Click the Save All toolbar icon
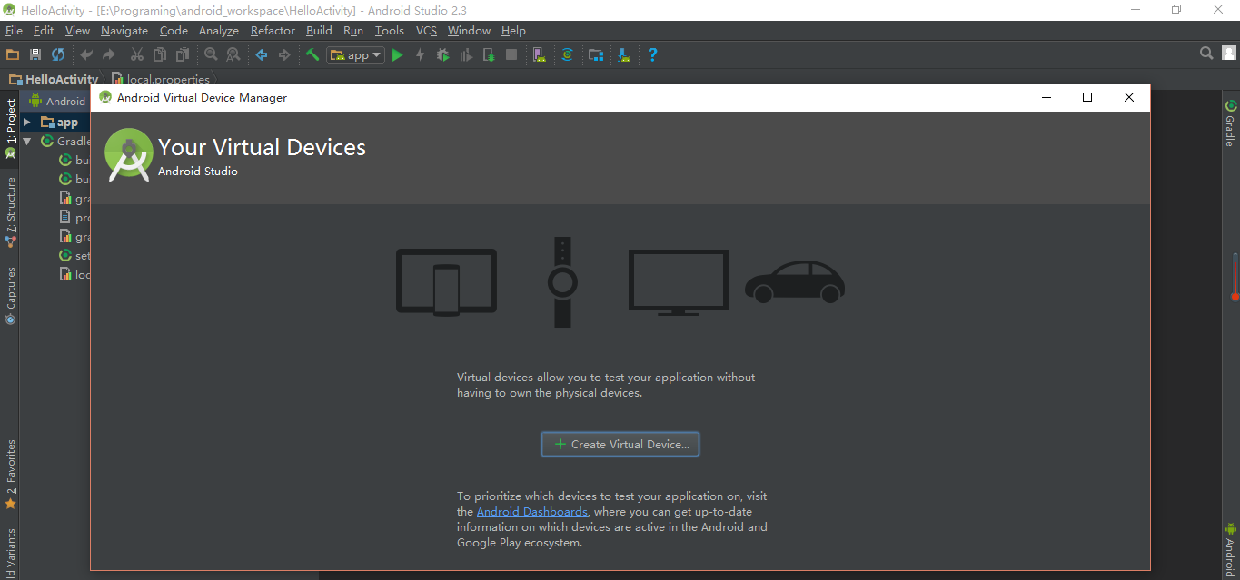The height and width of the screenshot is (580, 1240). [35, 54]
